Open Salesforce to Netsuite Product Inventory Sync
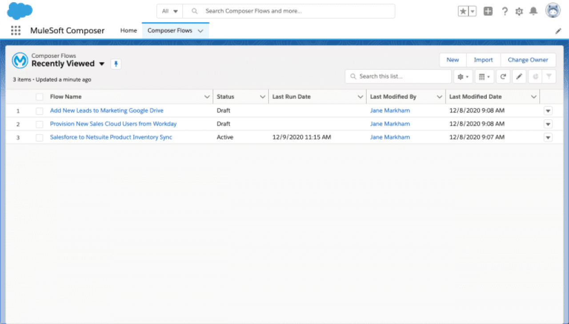Image resolution: width=569 pixels, height=324 pixels. pos(111,137)
